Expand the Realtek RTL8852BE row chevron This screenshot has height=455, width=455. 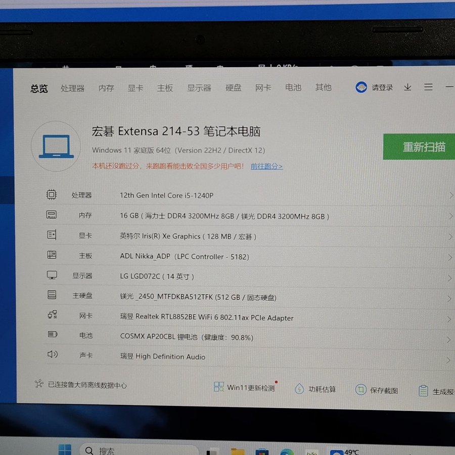[x=449, y=319]
